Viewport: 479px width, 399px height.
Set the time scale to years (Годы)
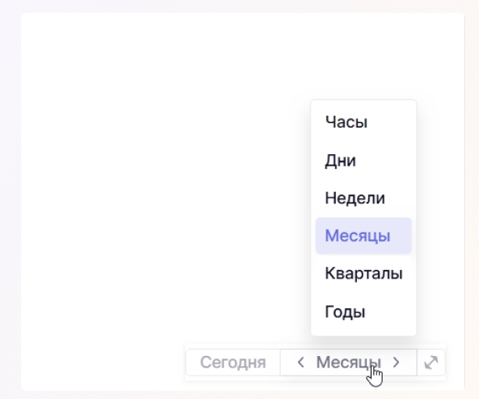tap(345, 311)
